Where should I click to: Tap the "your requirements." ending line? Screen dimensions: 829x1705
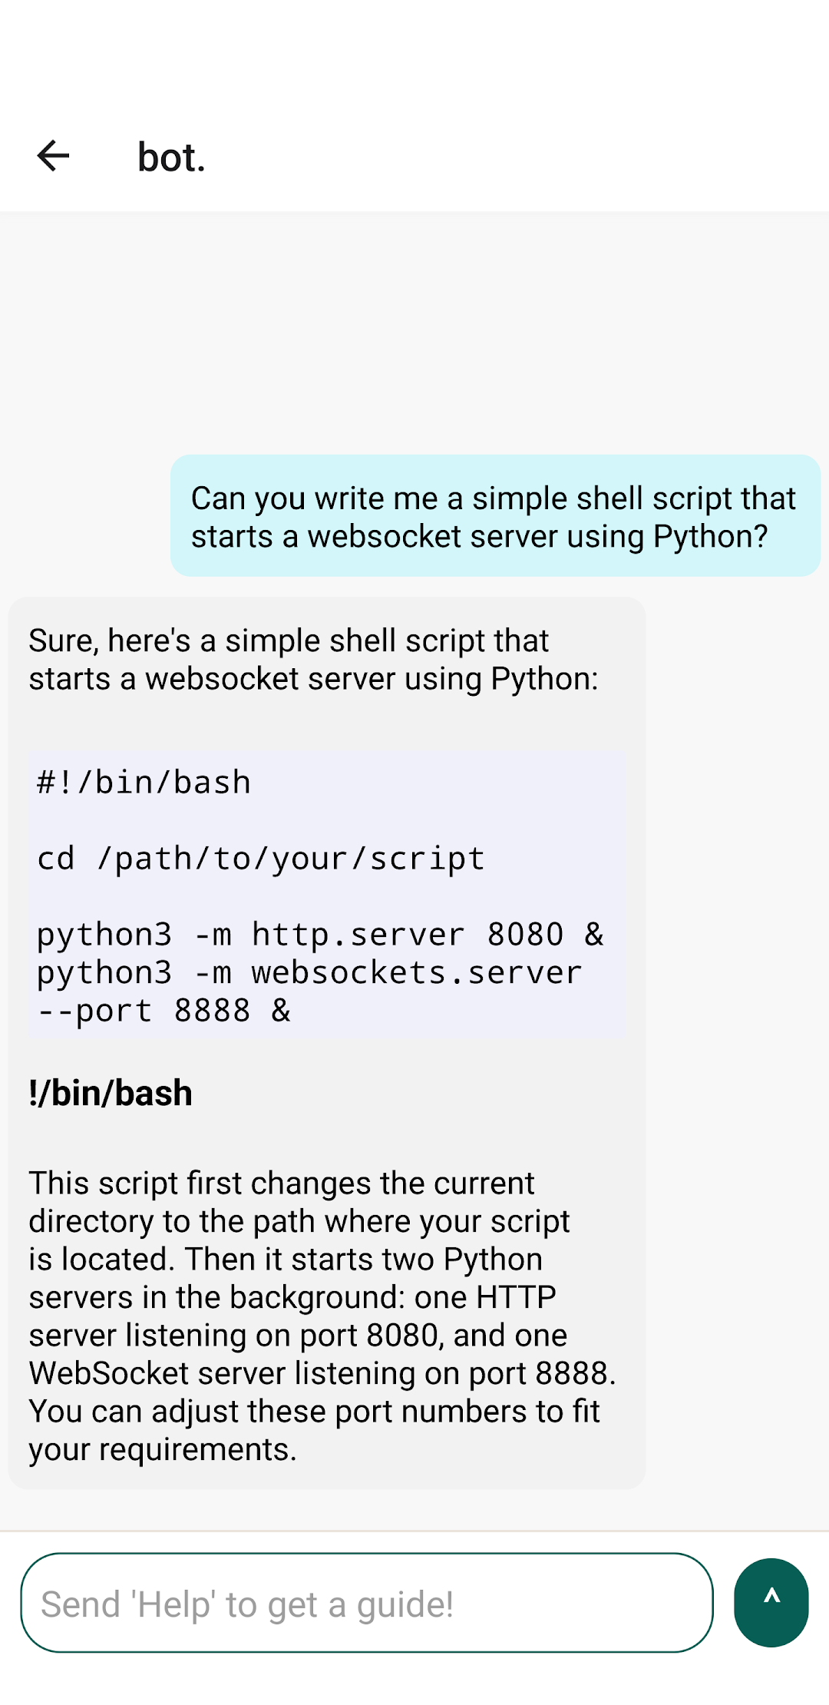click(x=163, y=1449)
